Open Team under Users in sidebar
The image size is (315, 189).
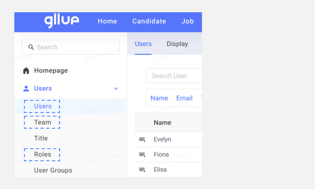click(x=43, y=122)
